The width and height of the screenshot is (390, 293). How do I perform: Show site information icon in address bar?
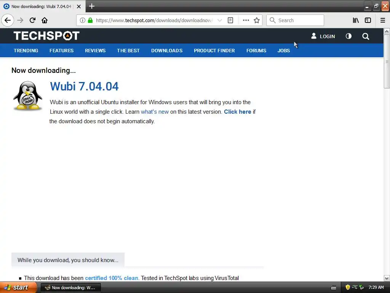point(83,20)
